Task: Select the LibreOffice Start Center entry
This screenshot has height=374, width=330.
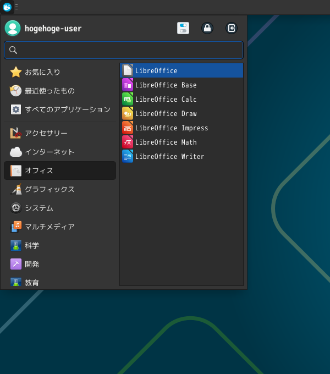Action: pyautogui.click(x=156, y=71)
